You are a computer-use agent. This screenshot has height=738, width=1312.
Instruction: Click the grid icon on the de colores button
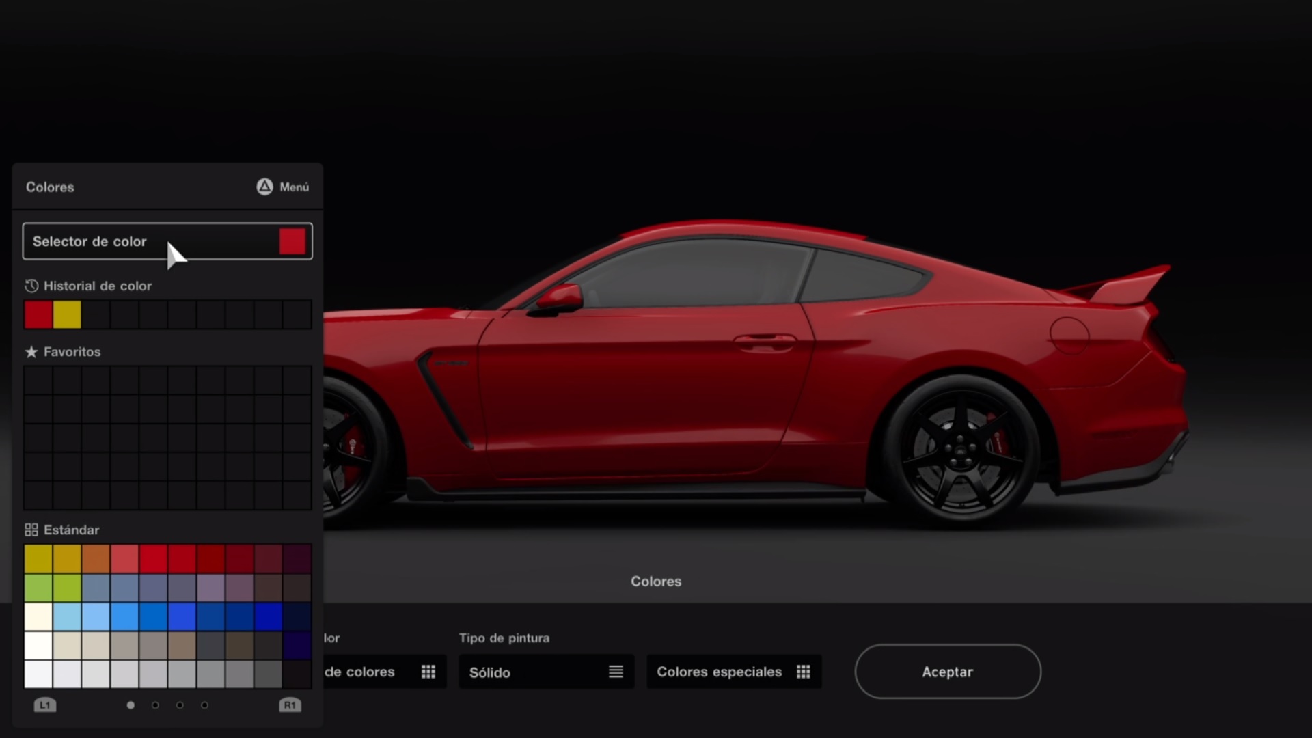click(x=428, y=672)
